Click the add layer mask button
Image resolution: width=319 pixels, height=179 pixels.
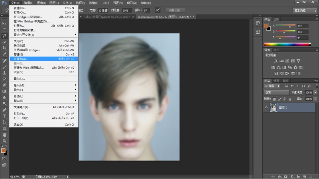coord(286,177)
